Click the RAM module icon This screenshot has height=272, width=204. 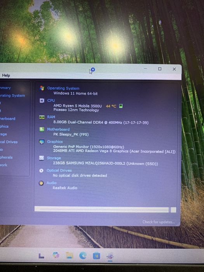pos(42,117)
